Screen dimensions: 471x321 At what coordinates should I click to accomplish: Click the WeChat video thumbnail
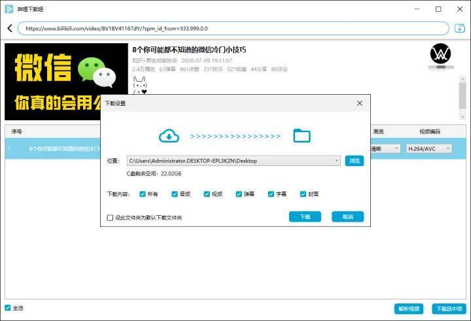[66, 82]
